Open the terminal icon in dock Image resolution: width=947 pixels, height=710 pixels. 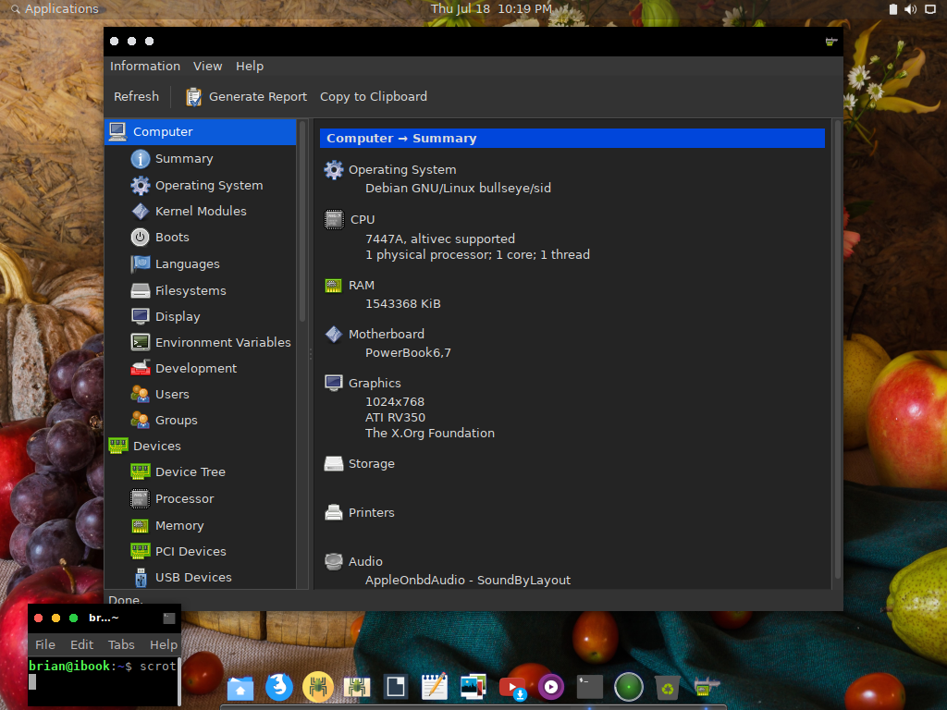pos(589,687)
